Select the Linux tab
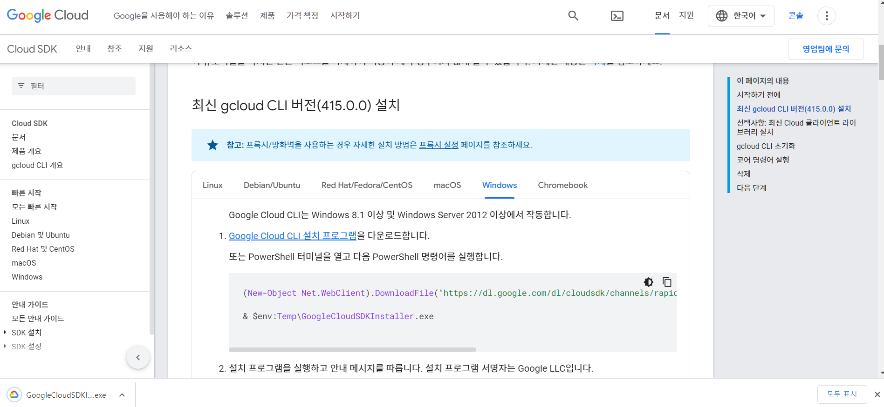The height and width of the screenshot is (407, 884). coord(212,185)
